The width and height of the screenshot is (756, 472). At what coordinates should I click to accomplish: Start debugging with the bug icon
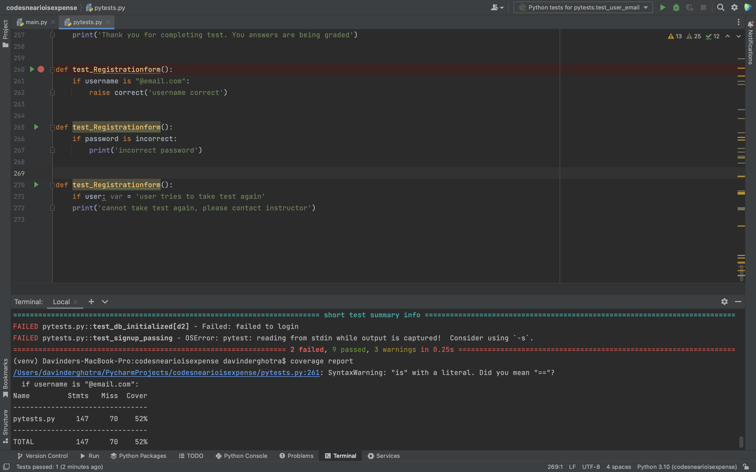pyautogui.click(x=676, y=8)
